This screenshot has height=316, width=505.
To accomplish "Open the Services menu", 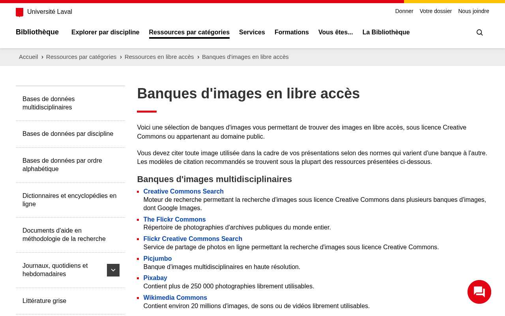I will pyautogui.click(x=252, y=32).
